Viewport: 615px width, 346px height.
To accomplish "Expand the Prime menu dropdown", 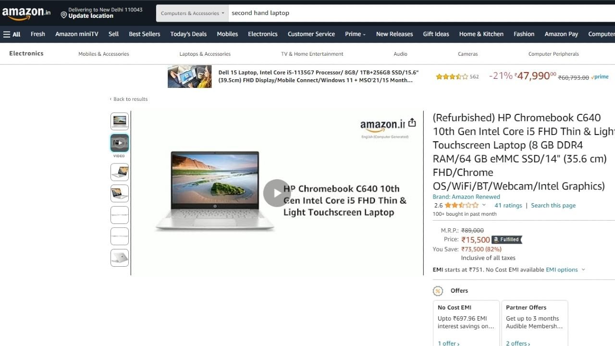I will pyautogui.click(x=355, y=34).
